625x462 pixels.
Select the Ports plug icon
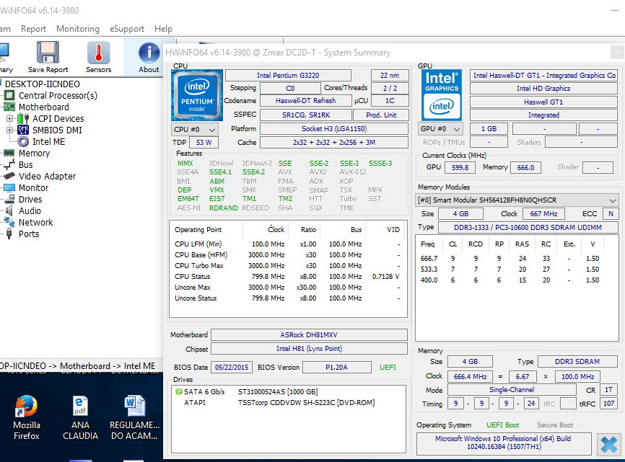click(9, 234)
